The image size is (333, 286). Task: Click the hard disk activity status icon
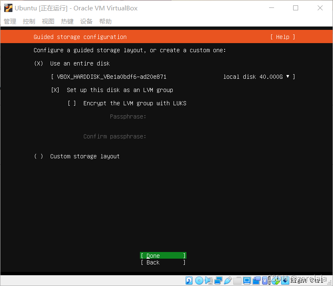(x=189, y=281)
